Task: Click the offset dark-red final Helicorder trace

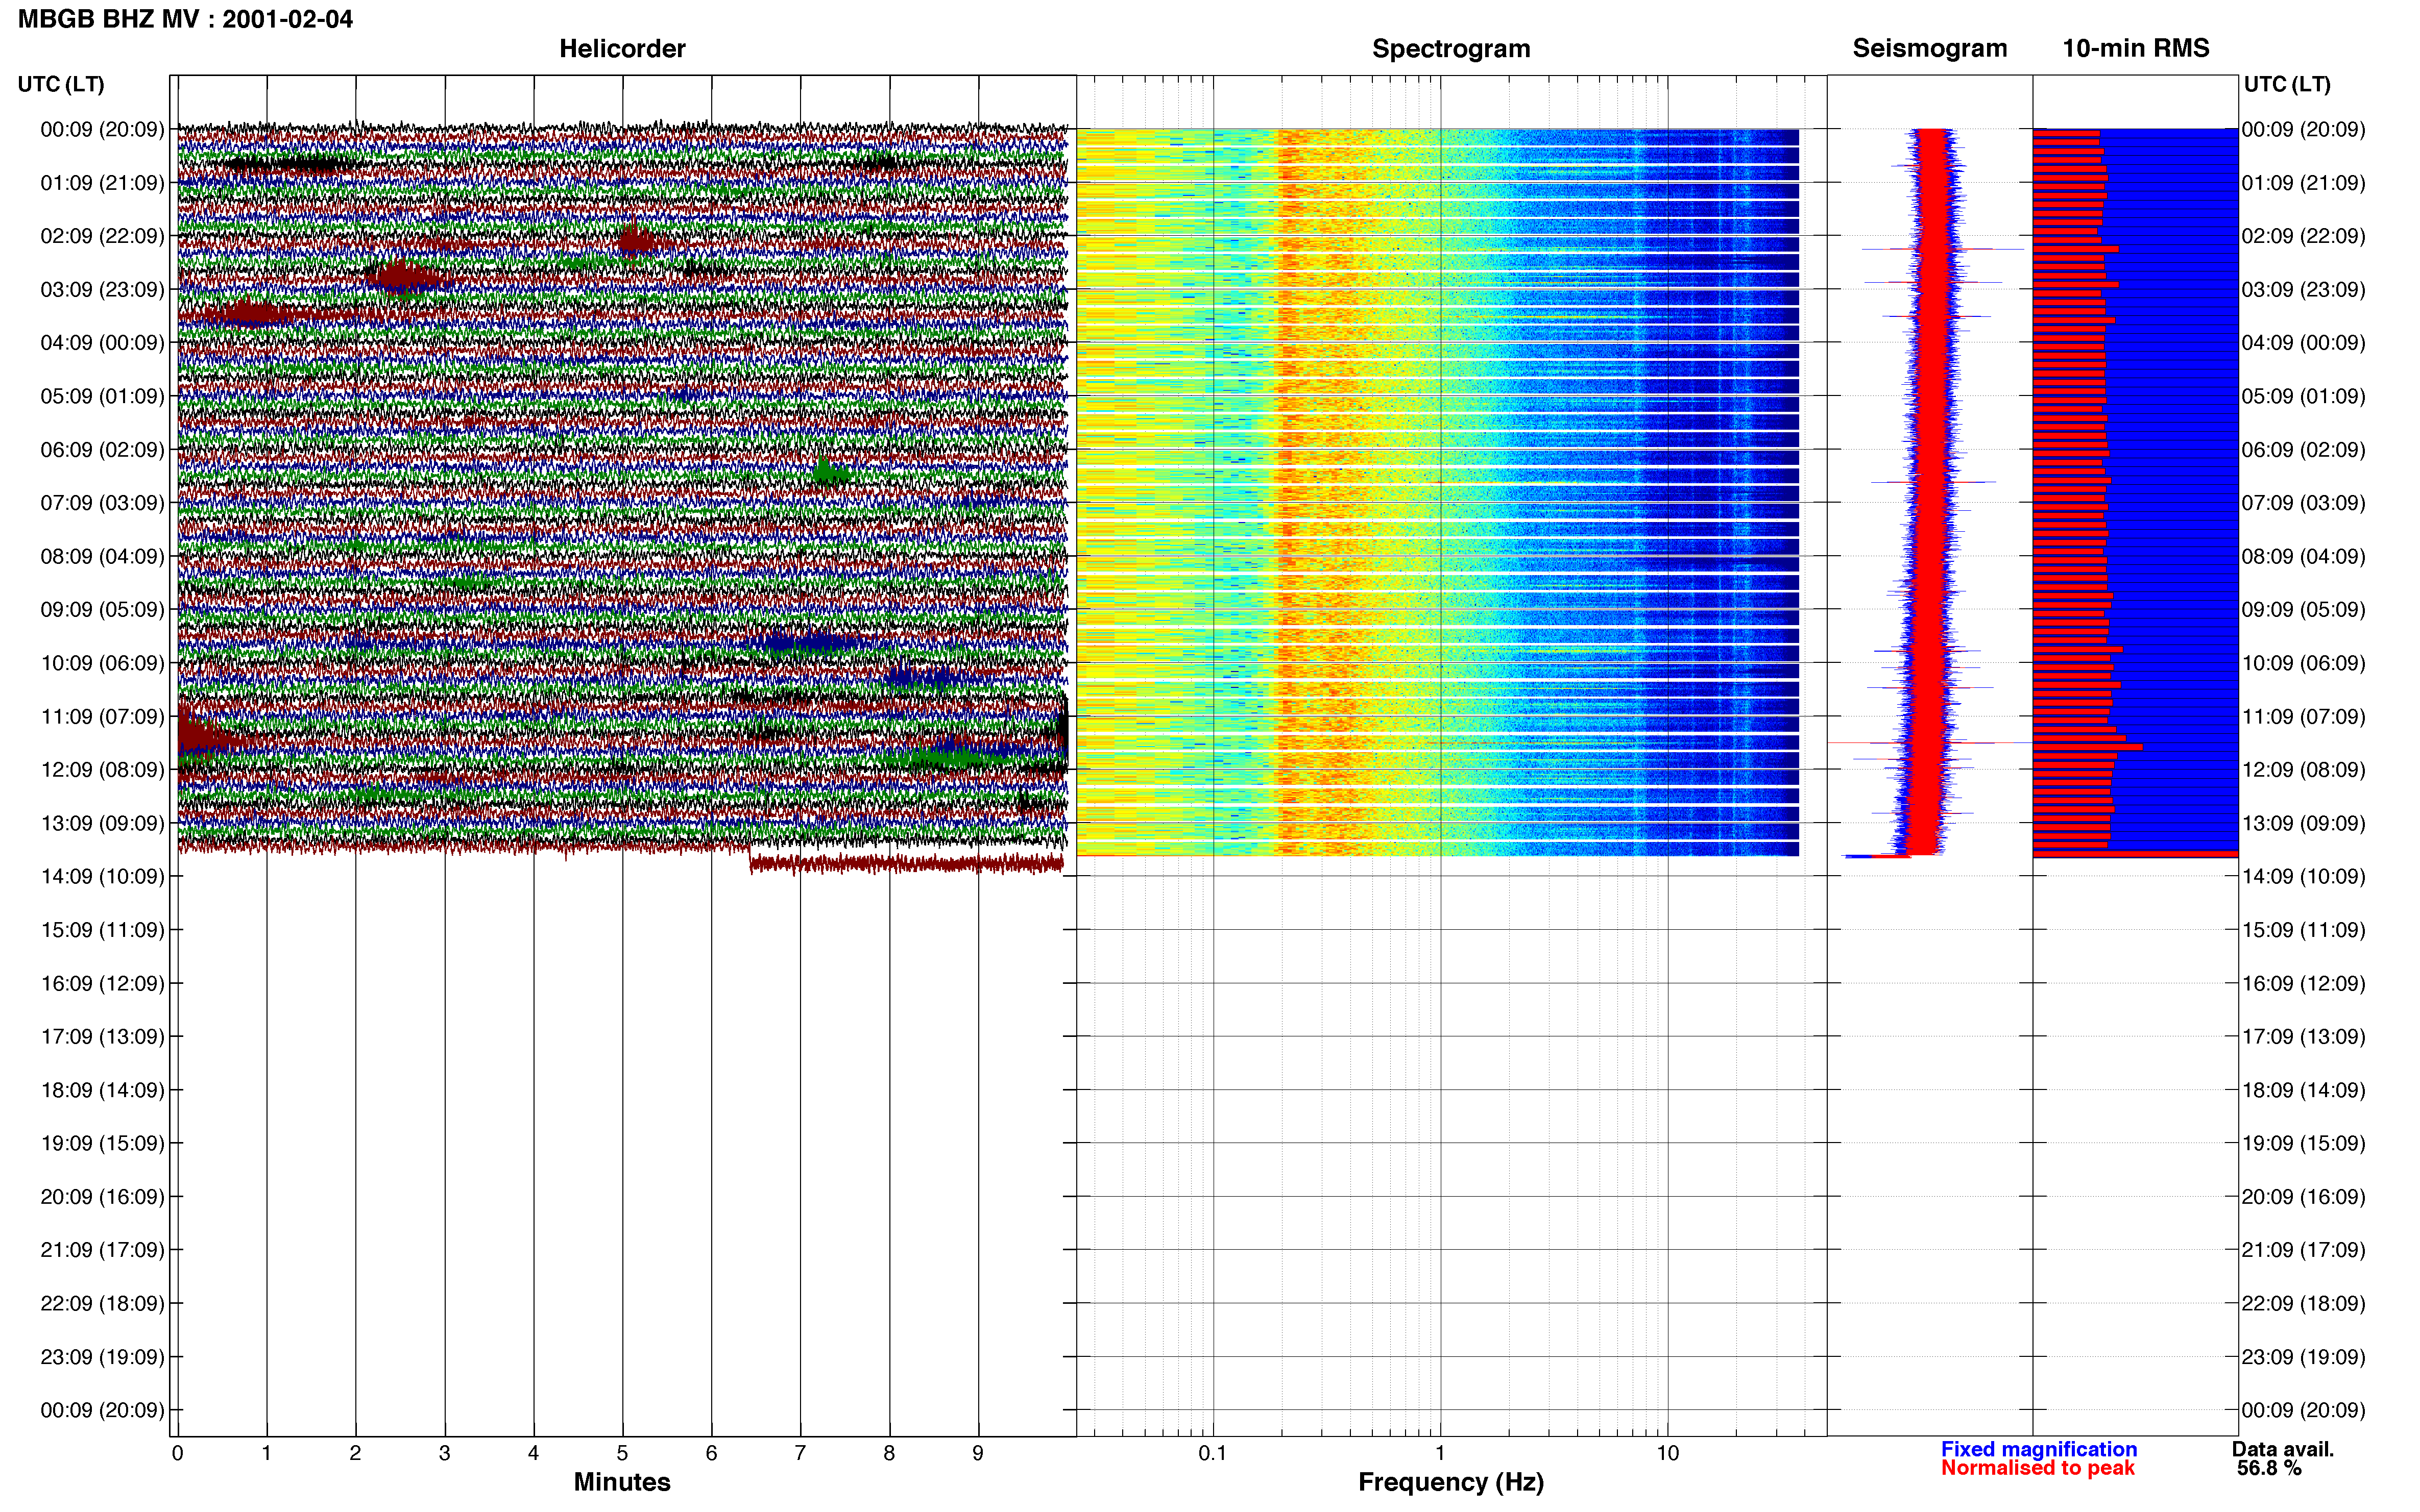Action: [x=906, y=863]
